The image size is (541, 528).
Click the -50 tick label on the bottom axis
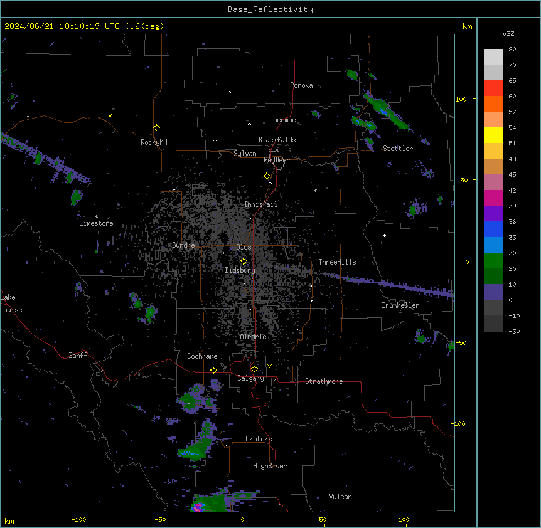click(160, 519)
